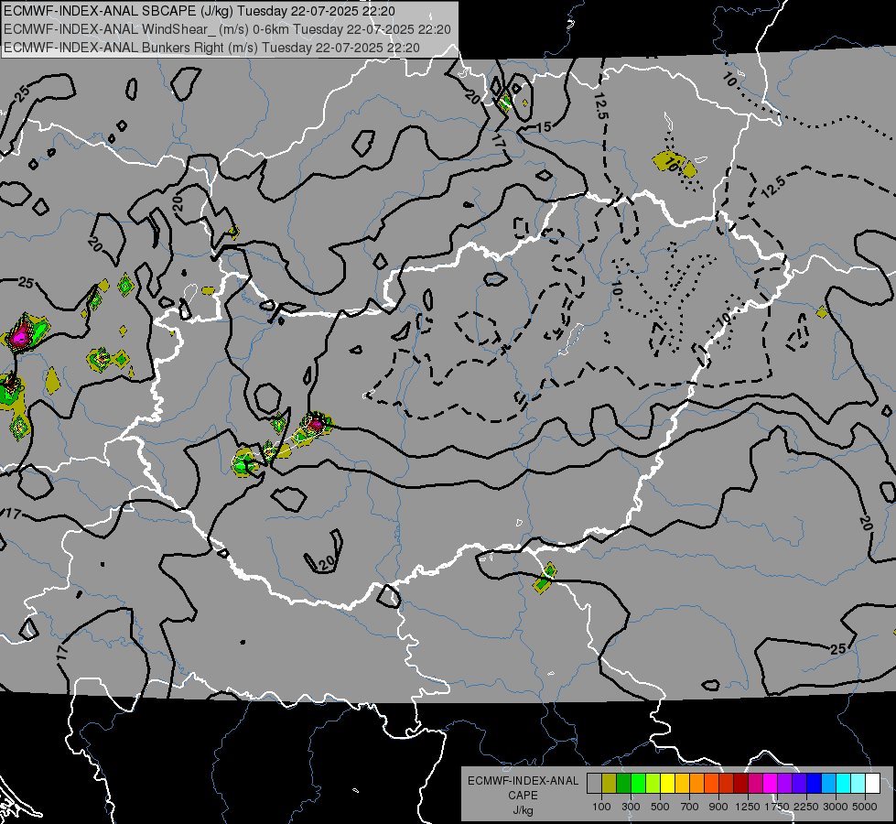Click the CAPE label in the legend
Image resolution: width=896 pixels, height=824 pixels.
pyautogui.click(x=523, y=796)
